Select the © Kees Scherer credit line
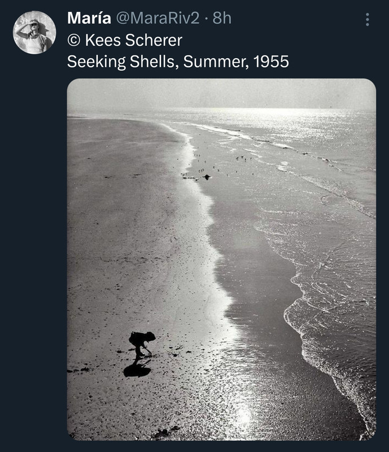This screenshot has width=389, height=452. 125,40
